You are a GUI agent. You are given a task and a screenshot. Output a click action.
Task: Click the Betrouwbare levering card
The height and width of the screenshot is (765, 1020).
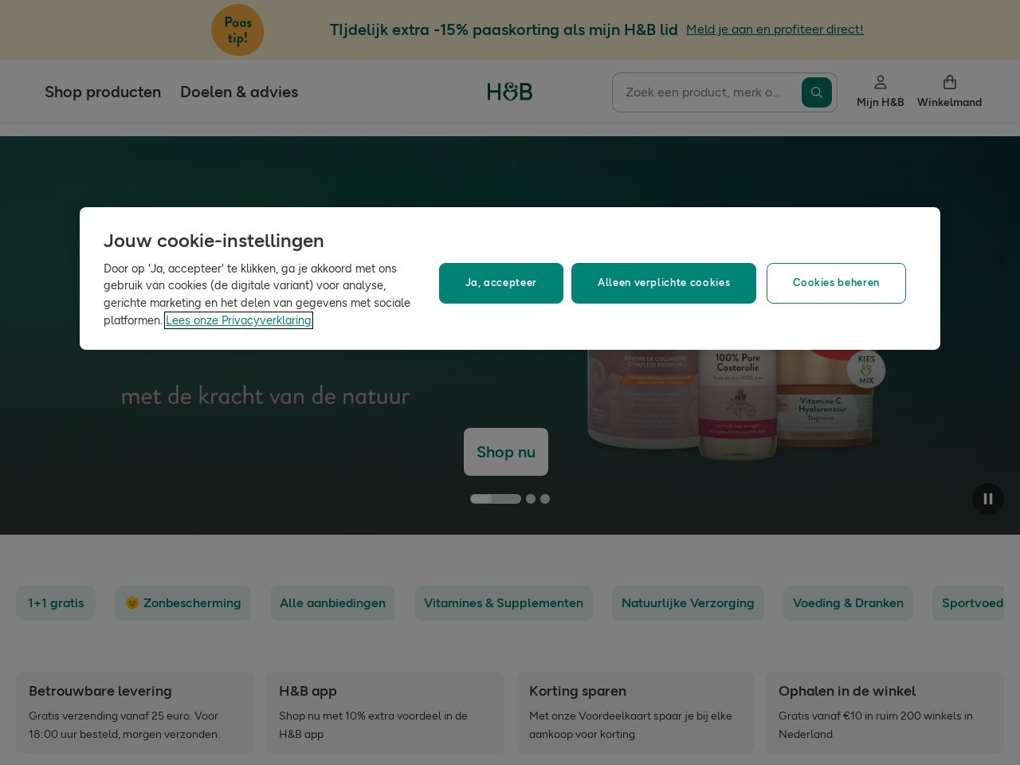click(135, 712)
